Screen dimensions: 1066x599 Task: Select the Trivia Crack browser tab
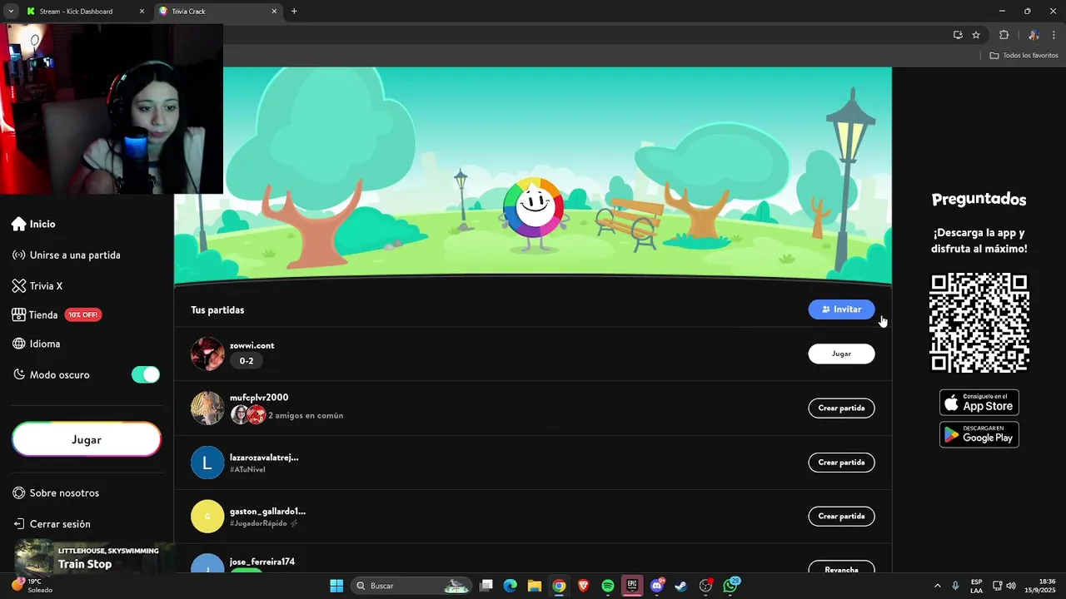[x=217, y=12]
